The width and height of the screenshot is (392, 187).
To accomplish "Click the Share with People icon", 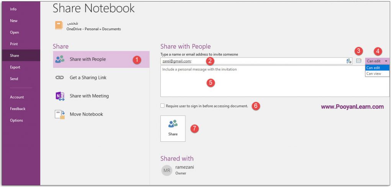I will (60, 59).
